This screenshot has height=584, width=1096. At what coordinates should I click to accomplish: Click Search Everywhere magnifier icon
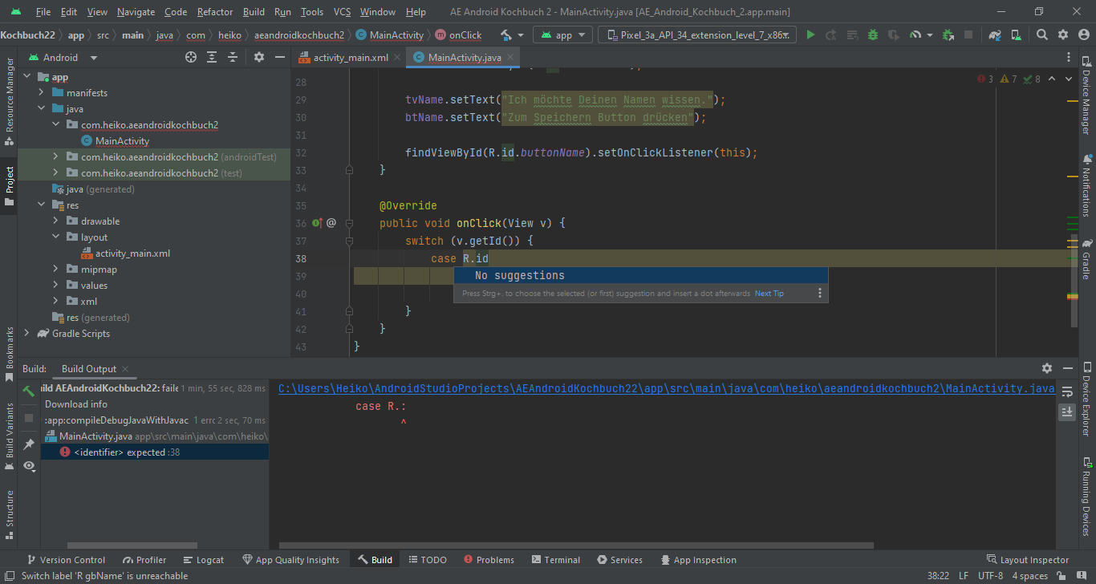(x=1042, y=35)
